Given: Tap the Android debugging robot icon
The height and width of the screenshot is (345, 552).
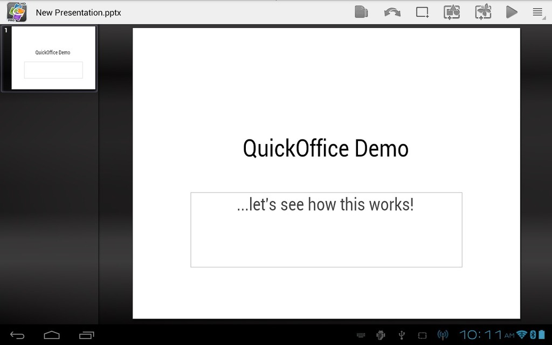Looking at the screenshot, I should coord(381,335).
